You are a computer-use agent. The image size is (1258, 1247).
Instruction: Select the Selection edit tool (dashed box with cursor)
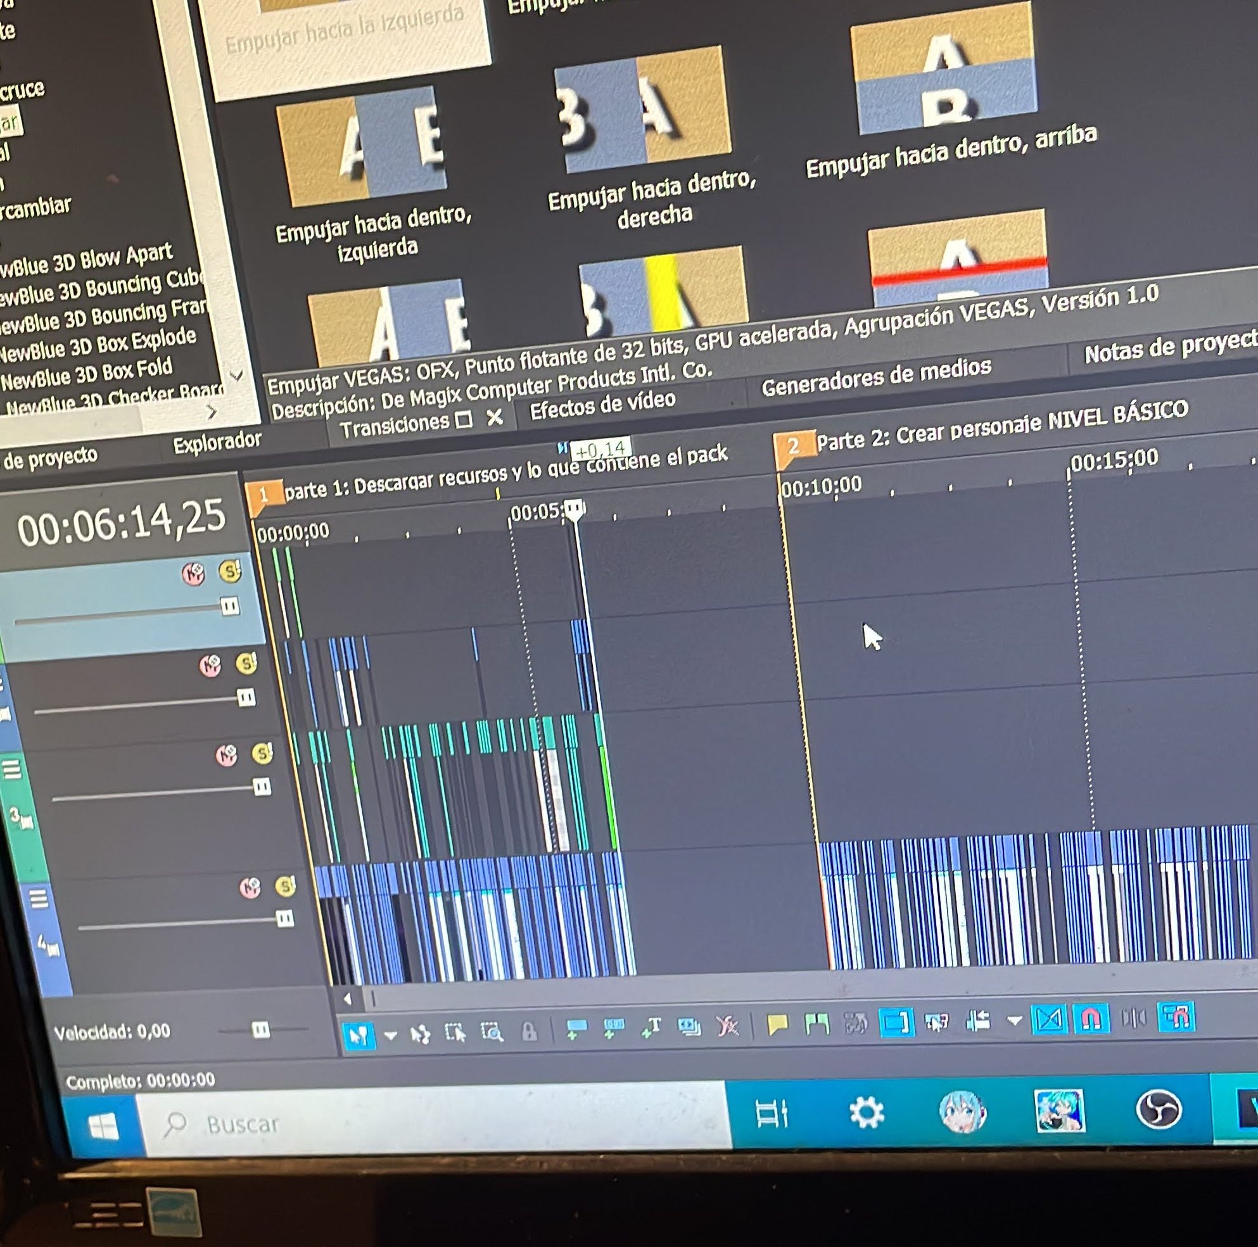click(x=455, y=1033)
